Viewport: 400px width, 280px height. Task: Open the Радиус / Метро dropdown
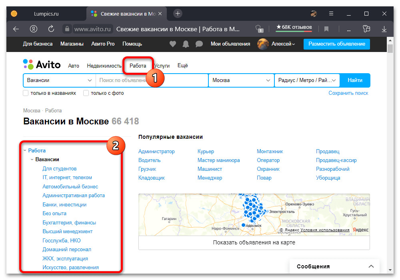pos(307,80)
